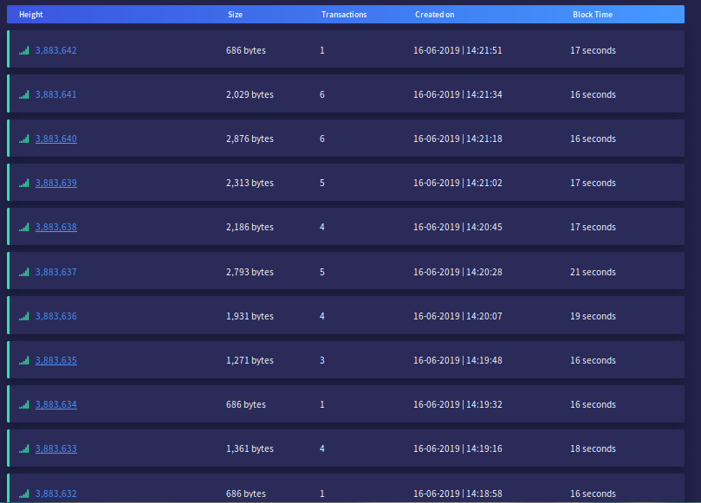Click the signal icon beside block 3,883,640

[x=24, y=139]
